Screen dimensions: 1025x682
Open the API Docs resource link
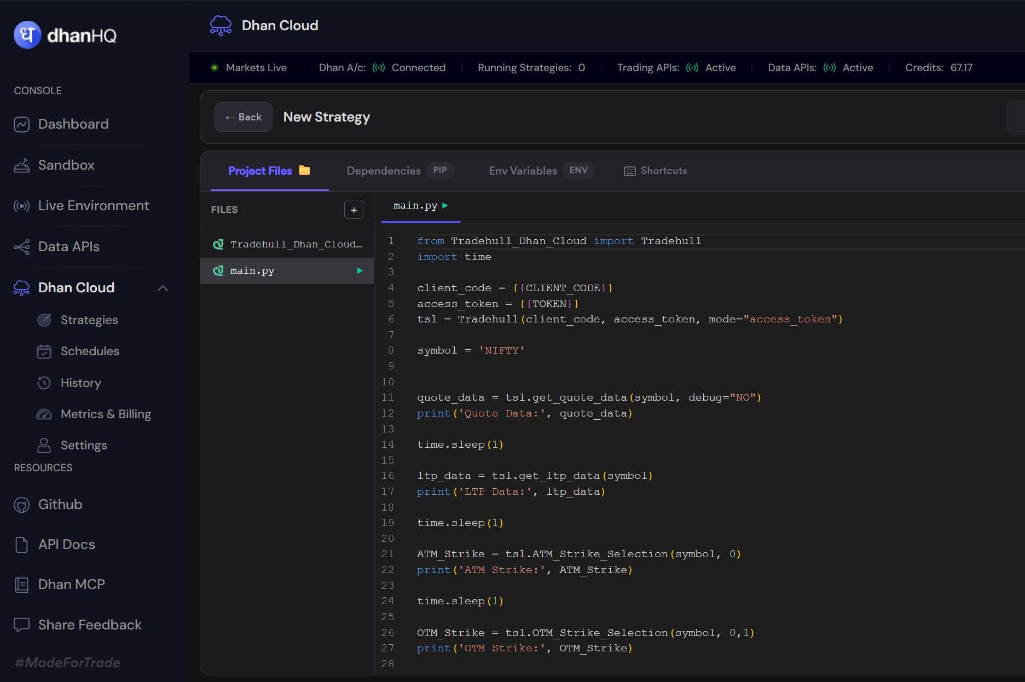pos(67,545)
